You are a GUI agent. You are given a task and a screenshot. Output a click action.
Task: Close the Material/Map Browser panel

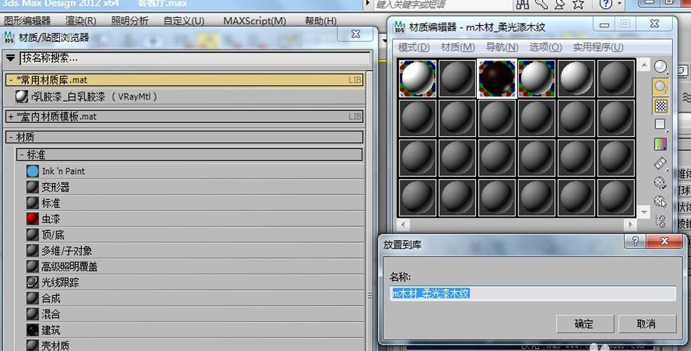click(x=355, y=34)
